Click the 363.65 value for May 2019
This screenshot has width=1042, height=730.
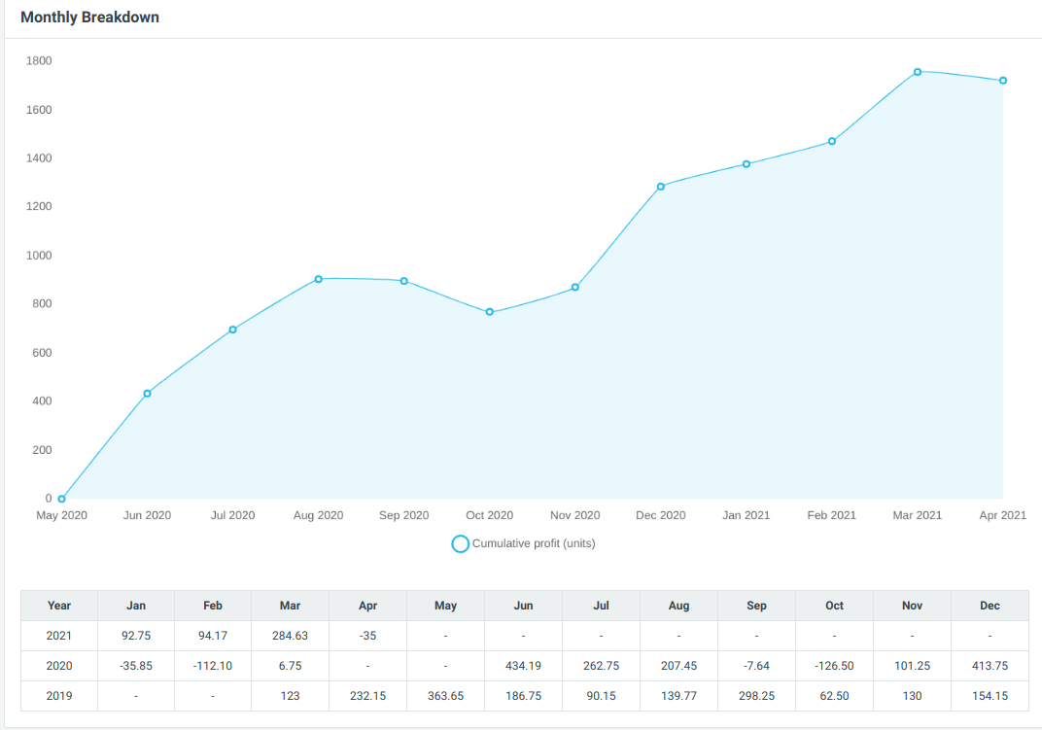[x=445, y=695]
